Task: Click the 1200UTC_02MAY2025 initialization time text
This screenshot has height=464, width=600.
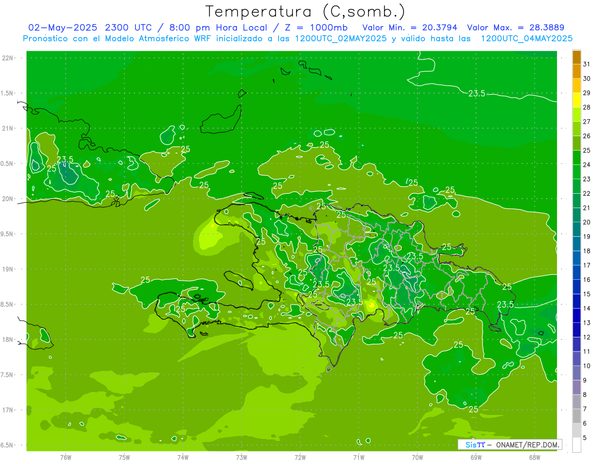Action: pos(341,39)
